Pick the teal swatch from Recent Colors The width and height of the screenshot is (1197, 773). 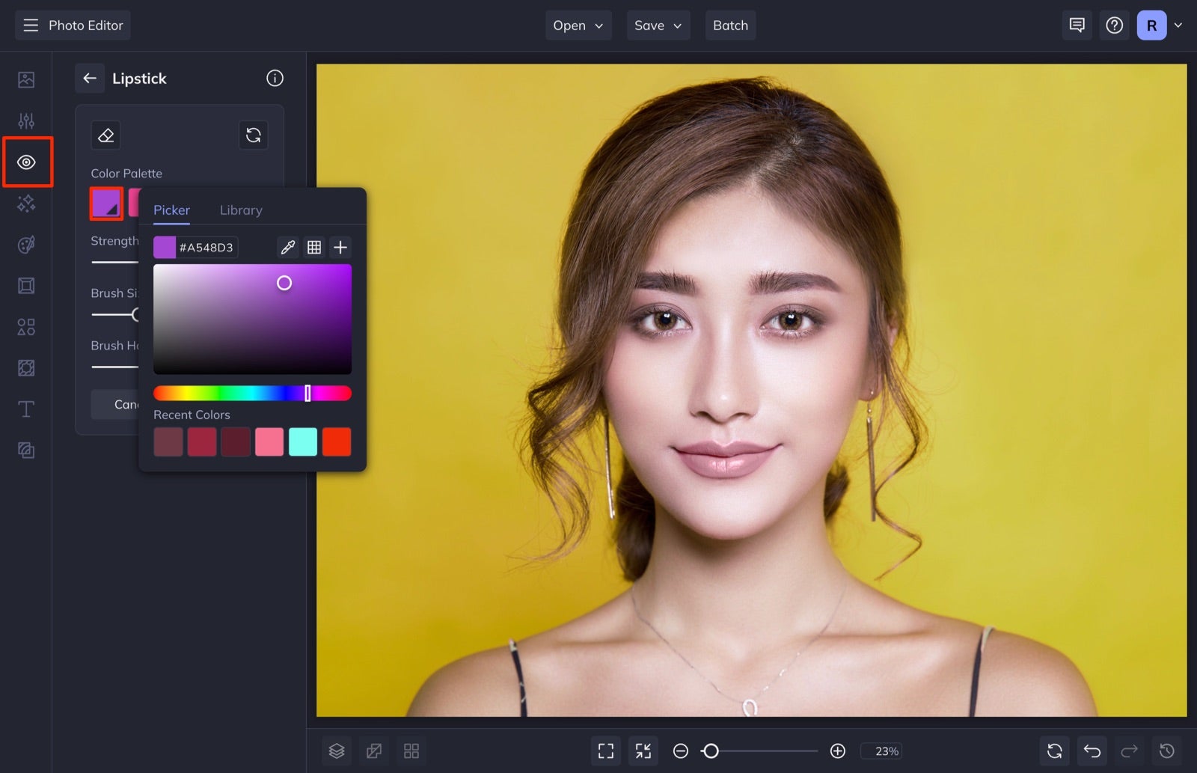point(303,442)
